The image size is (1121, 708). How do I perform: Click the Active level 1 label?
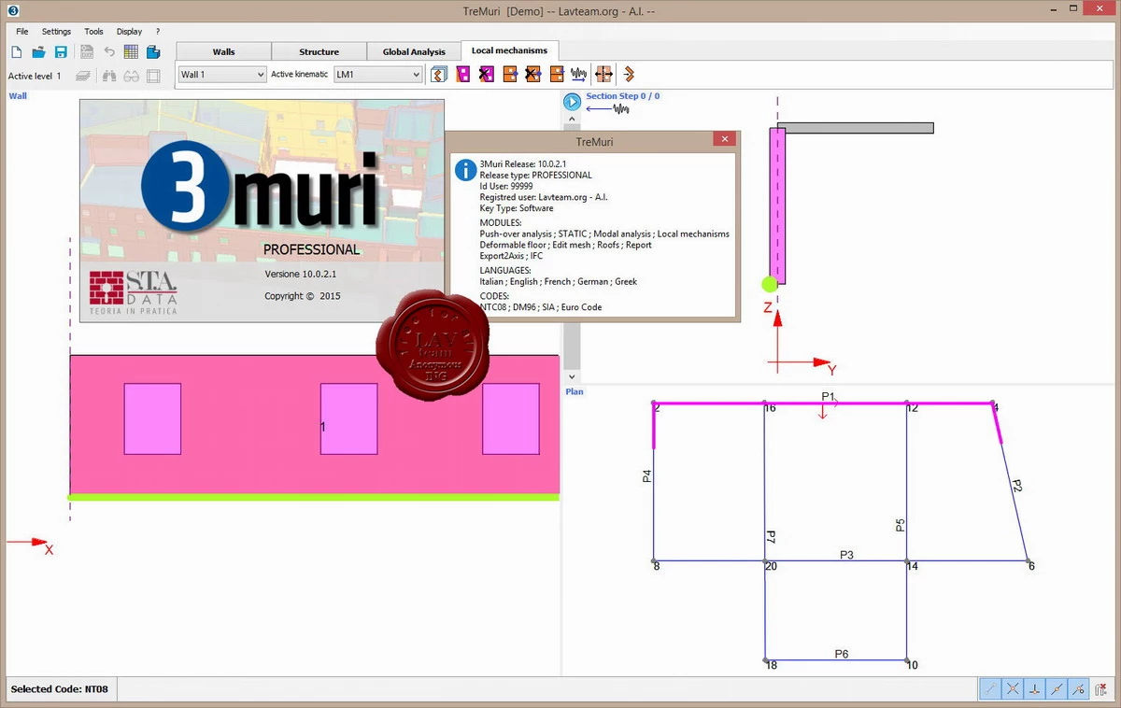pyautogui.click(x=35, y=77)
